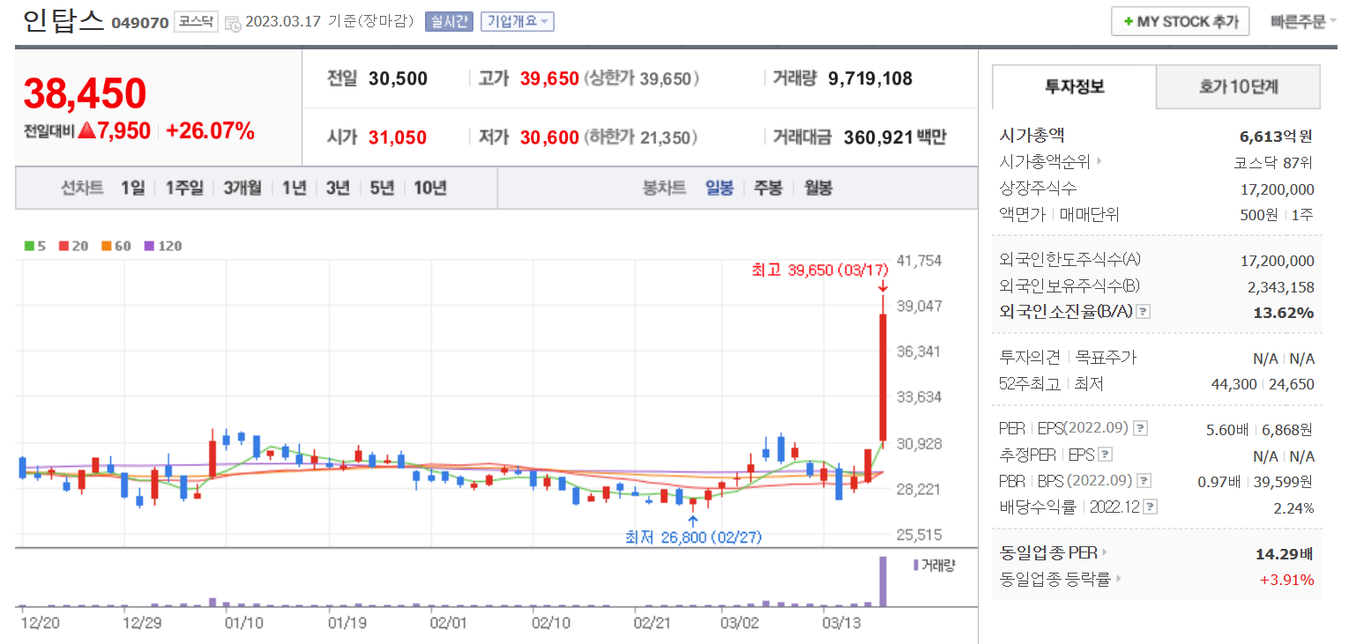Screen dimensions: 1349x644
Task: Expand the 동일업종 등락률 arrow
Action: click(x=1118, y=580)
